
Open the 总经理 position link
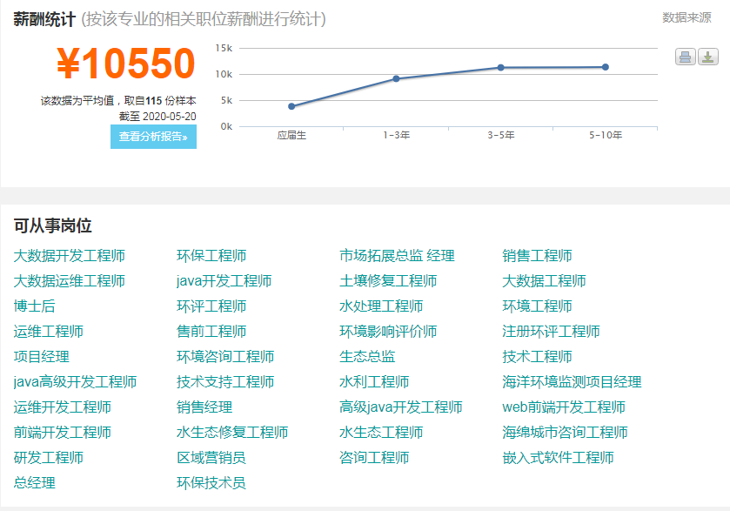click(x=35, y=482)
